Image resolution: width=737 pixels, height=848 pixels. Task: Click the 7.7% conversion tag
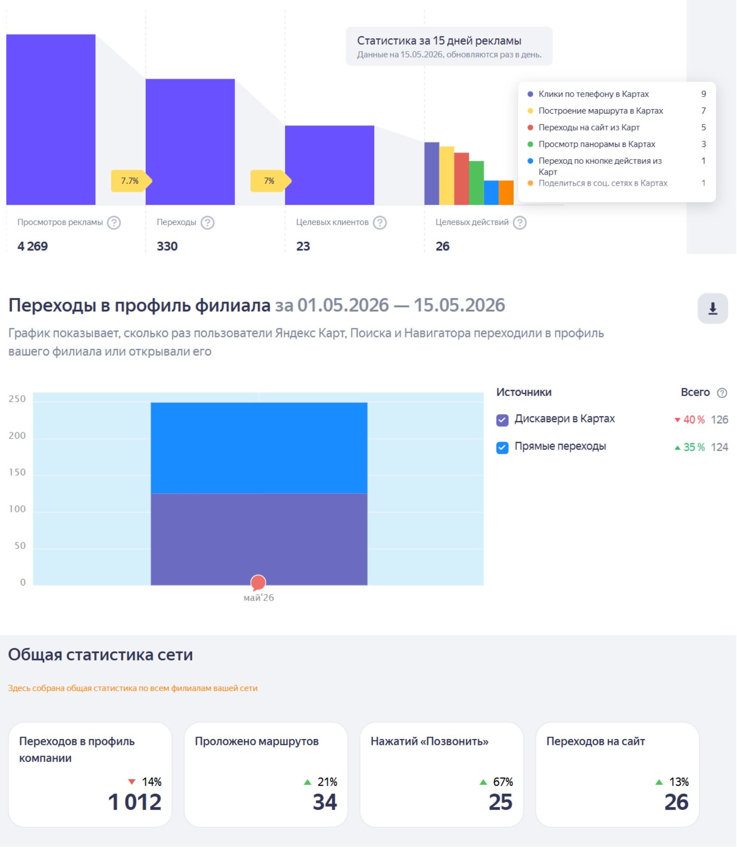tap(131, 181)
